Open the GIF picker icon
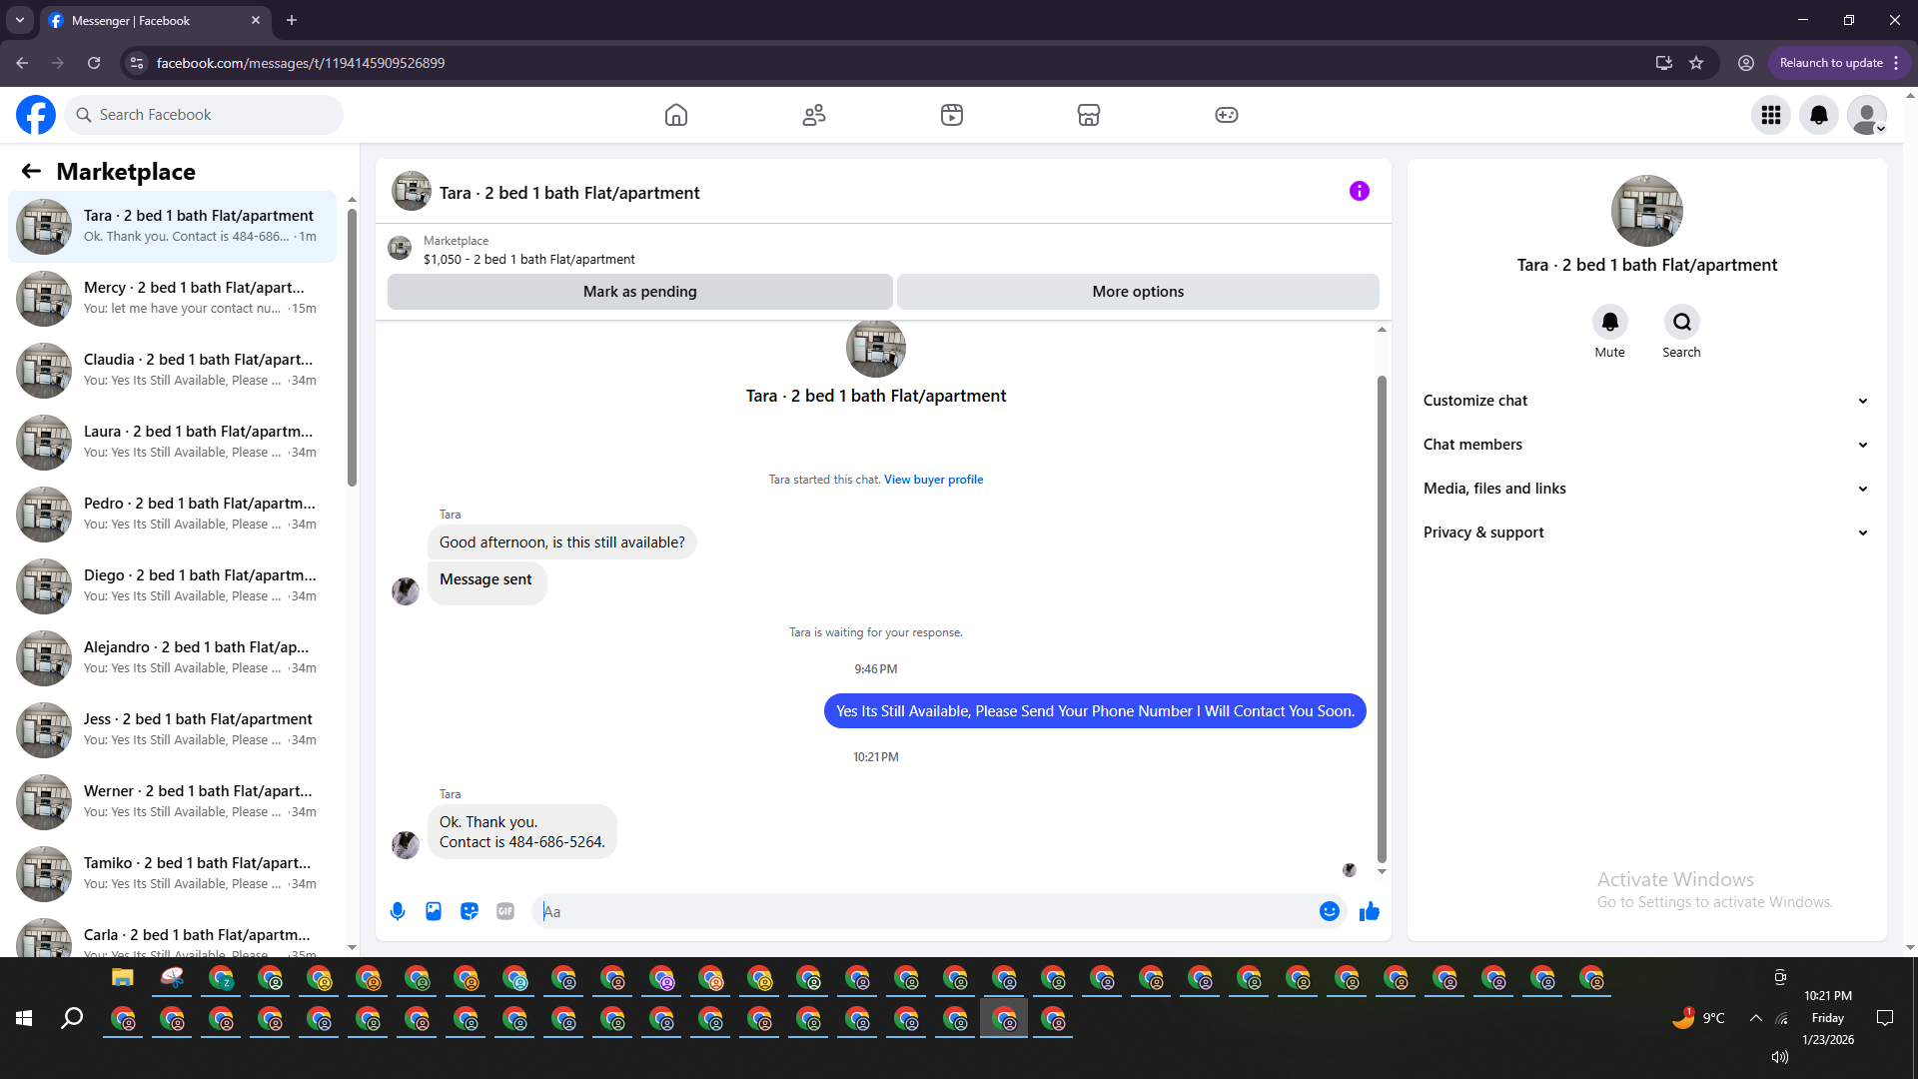 [x=505, y=911]
